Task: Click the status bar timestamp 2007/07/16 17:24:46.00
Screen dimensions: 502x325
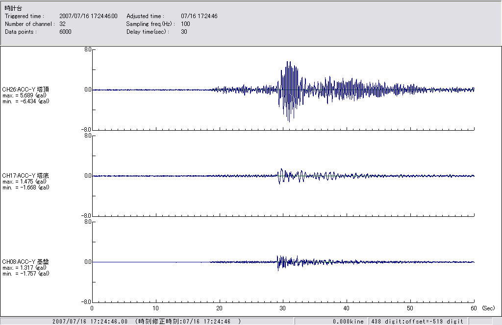Action: (x=90, y=322)
